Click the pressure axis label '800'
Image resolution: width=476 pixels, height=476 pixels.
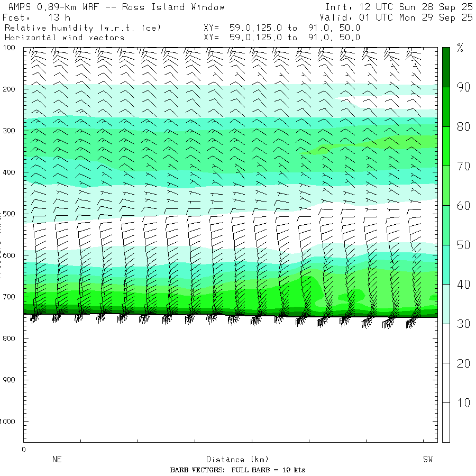(x=9, y=338)
